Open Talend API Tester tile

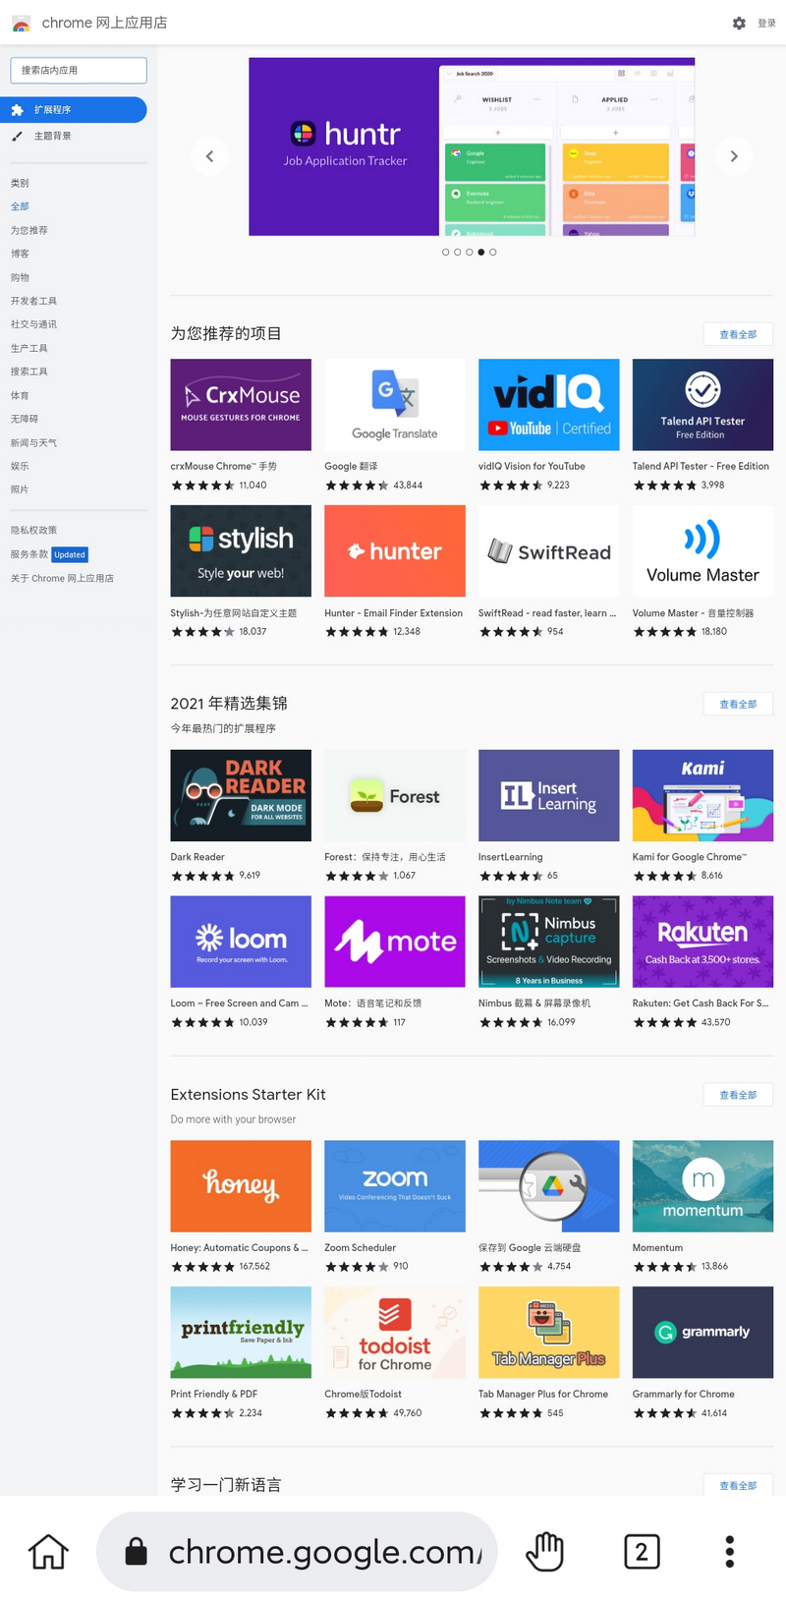tap(702, 426)
